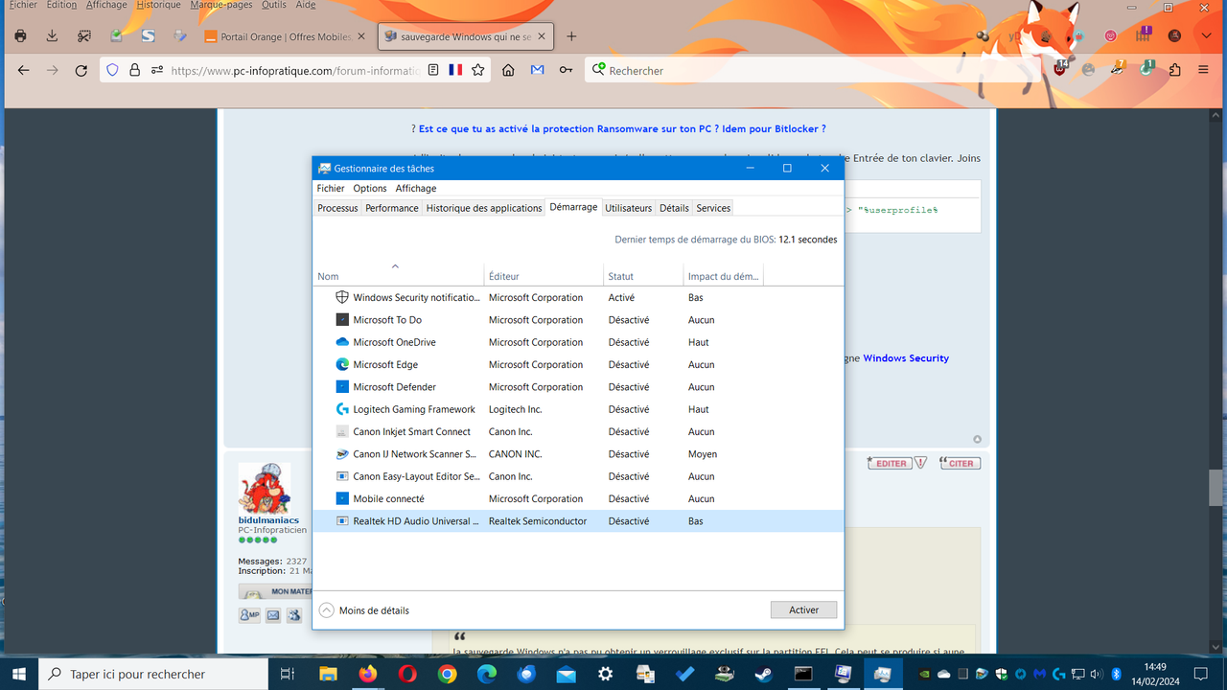This screenshot has width=1227, height=690.
Task: Click the Firefox home icon
Action: [509, 70]
